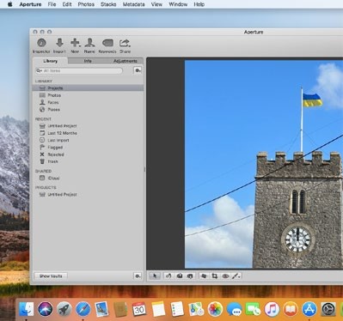Switch to the Adjustments tab

tap(125, 61)
